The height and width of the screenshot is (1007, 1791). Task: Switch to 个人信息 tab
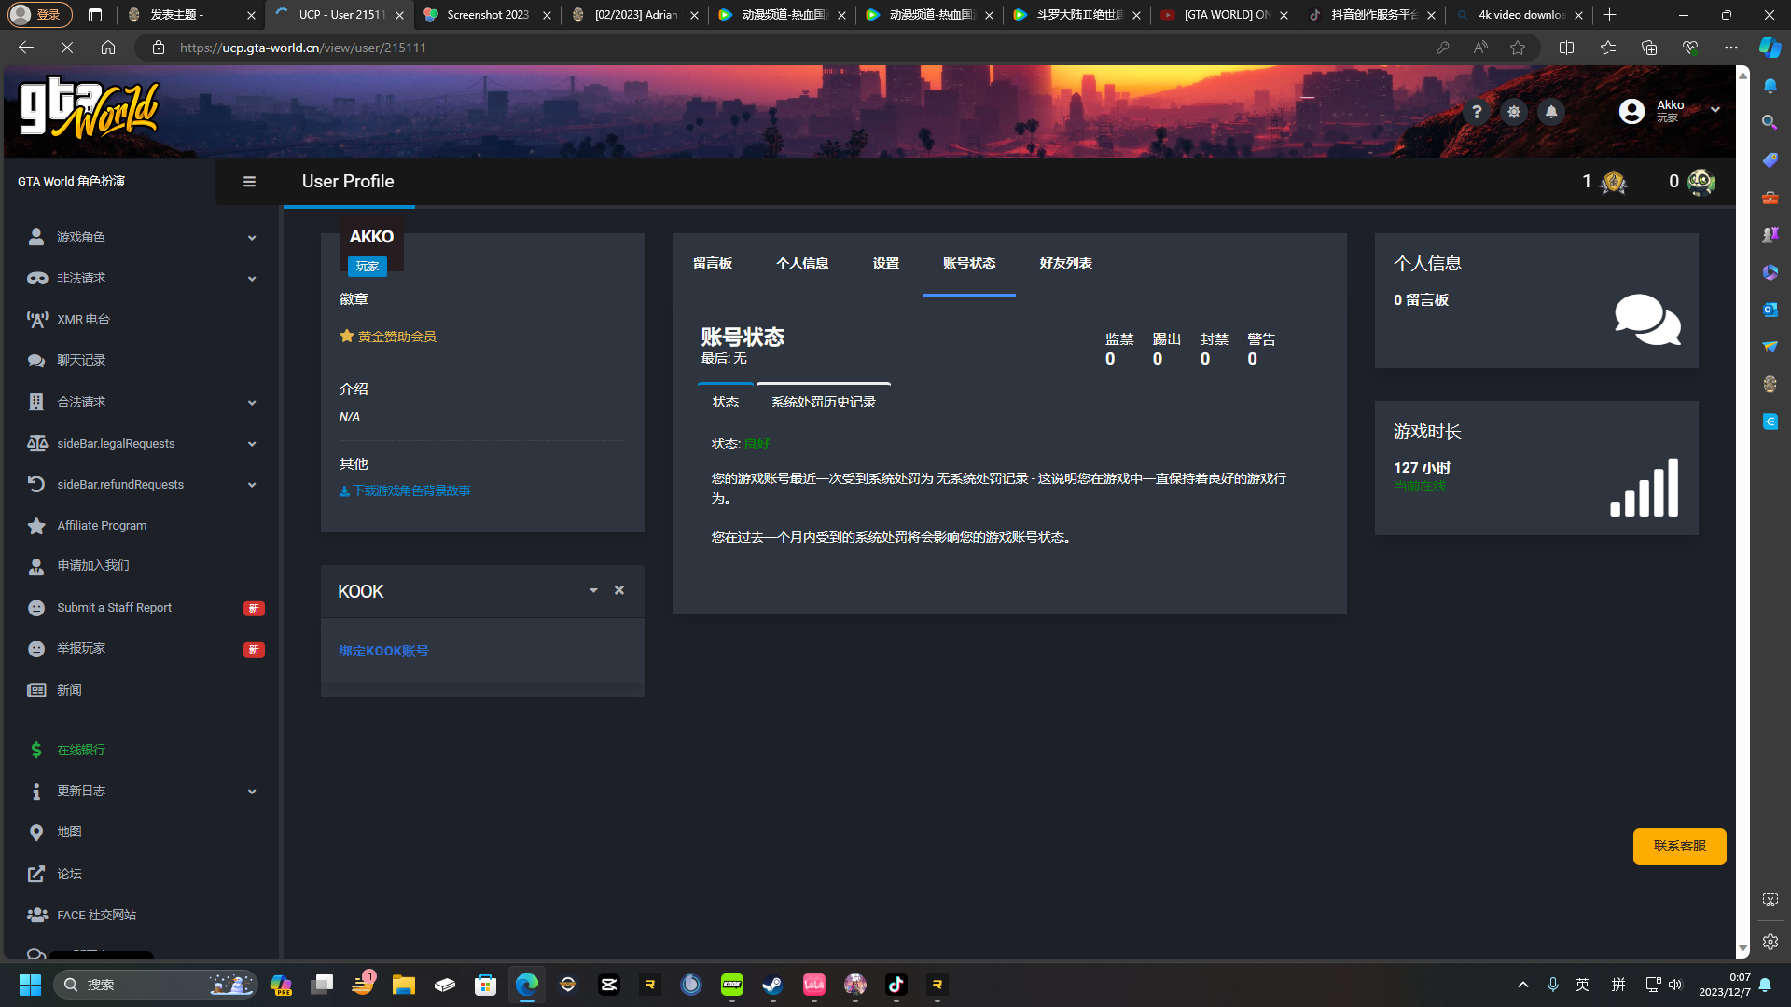[x=802, y=264]
